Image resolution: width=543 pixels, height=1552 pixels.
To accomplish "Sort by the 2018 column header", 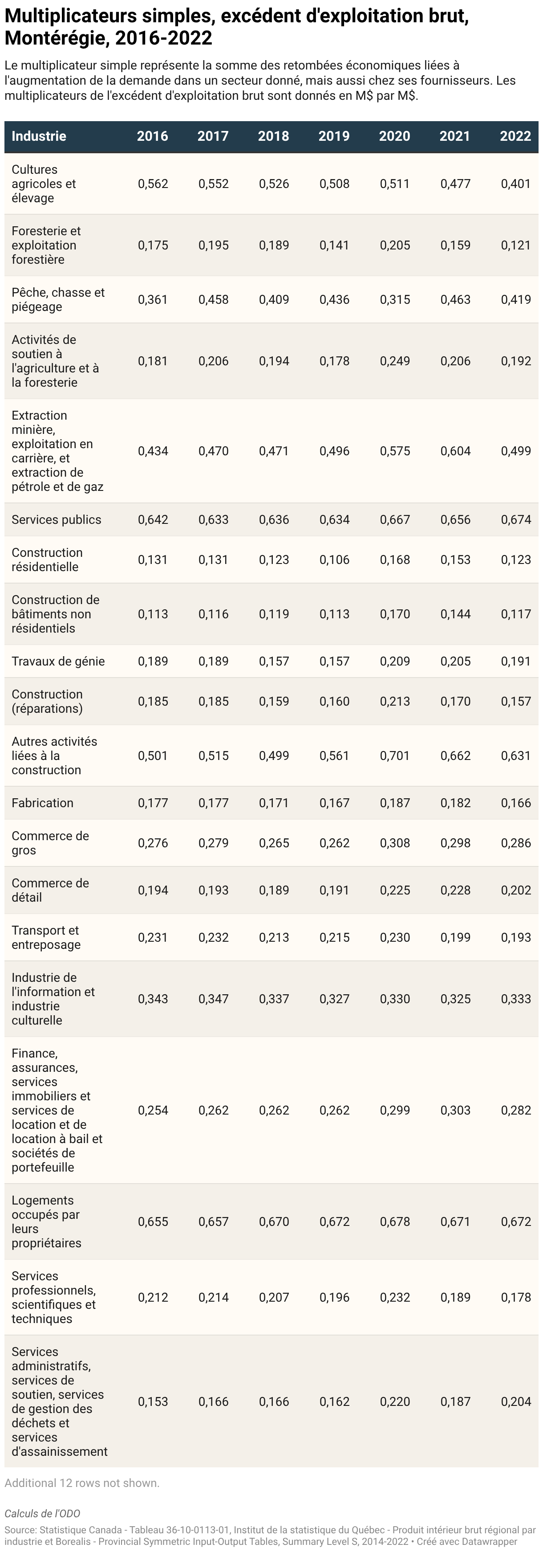I will pyautogui.click(x=273, y=136).
